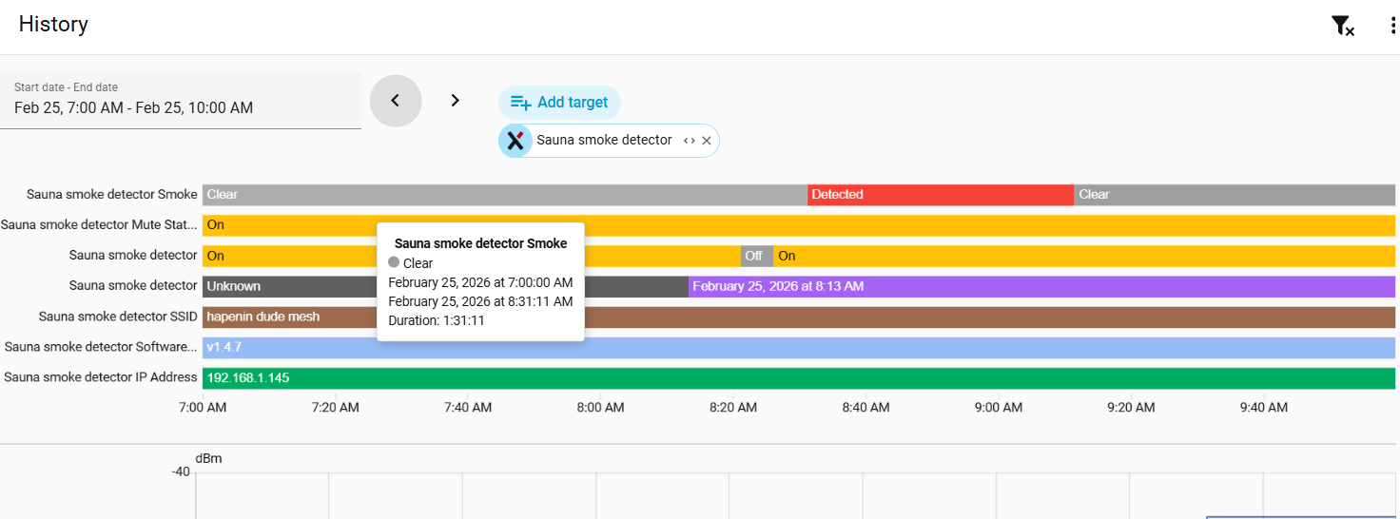Click the Sauna smoke detector Smoke row label
The height and width of the screenshot is (519, 1400).
pos(111,195)
